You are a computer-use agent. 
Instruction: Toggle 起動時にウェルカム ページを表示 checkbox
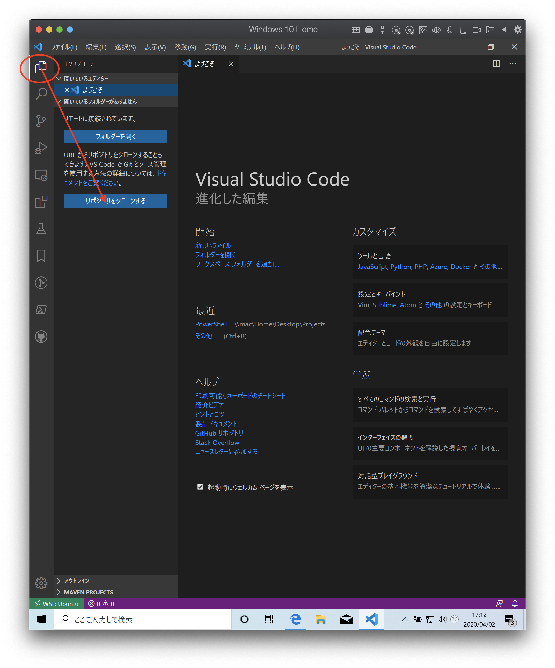[x=200, y=487]
